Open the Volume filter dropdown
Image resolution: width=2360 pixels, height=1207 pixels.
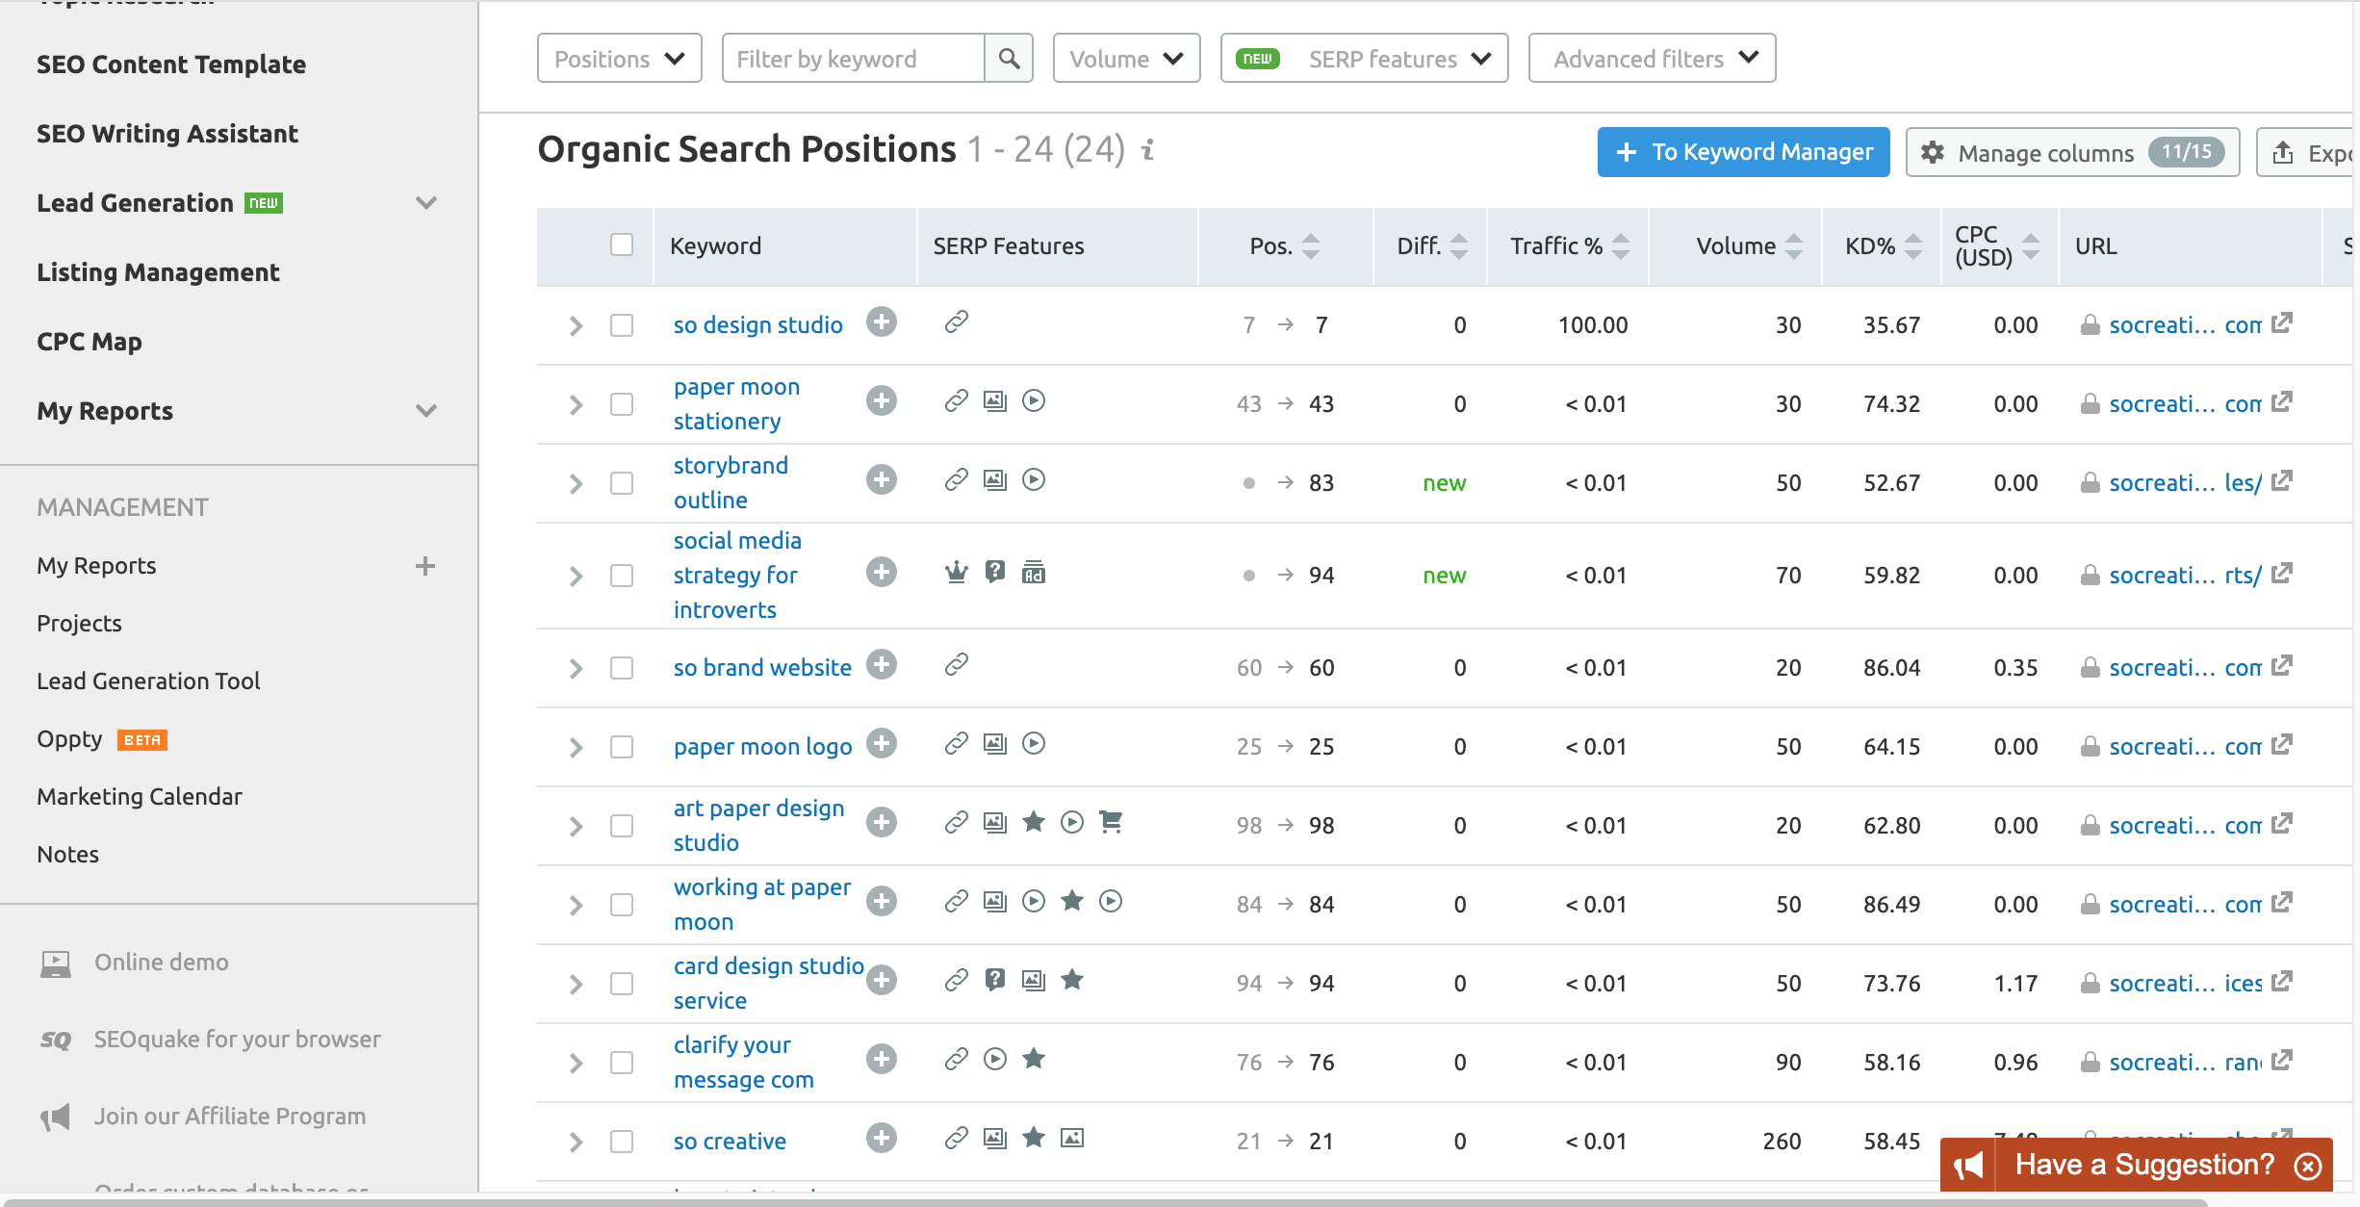[x=1126, y=59]
